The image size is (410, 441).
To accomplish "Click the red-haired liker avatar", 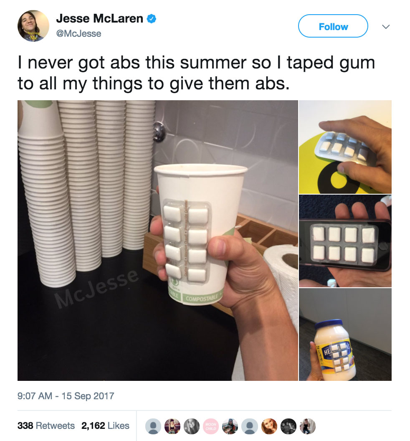I will (x=269, y=426).
